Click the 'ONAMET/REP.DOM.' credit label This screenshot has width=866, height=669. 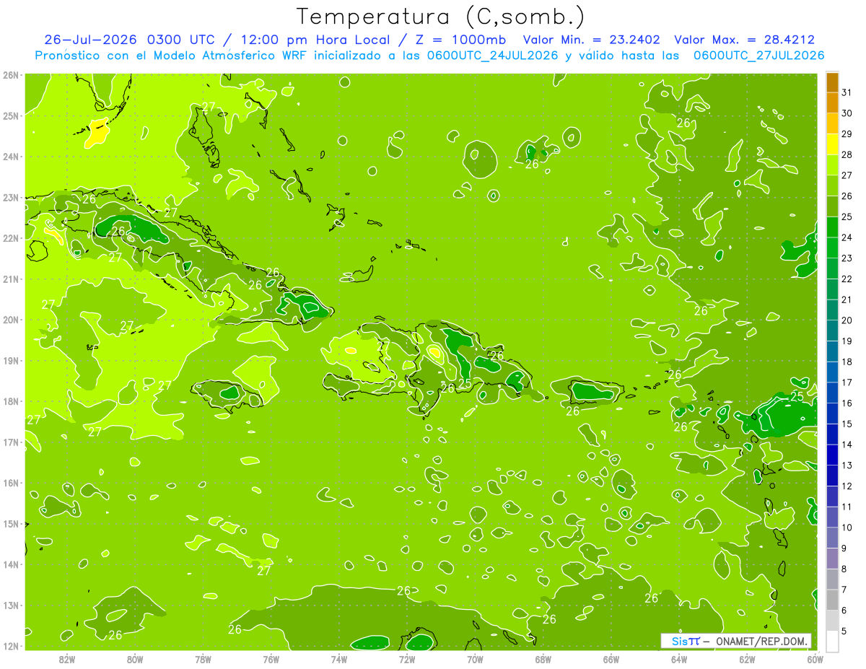click(760, 641)
